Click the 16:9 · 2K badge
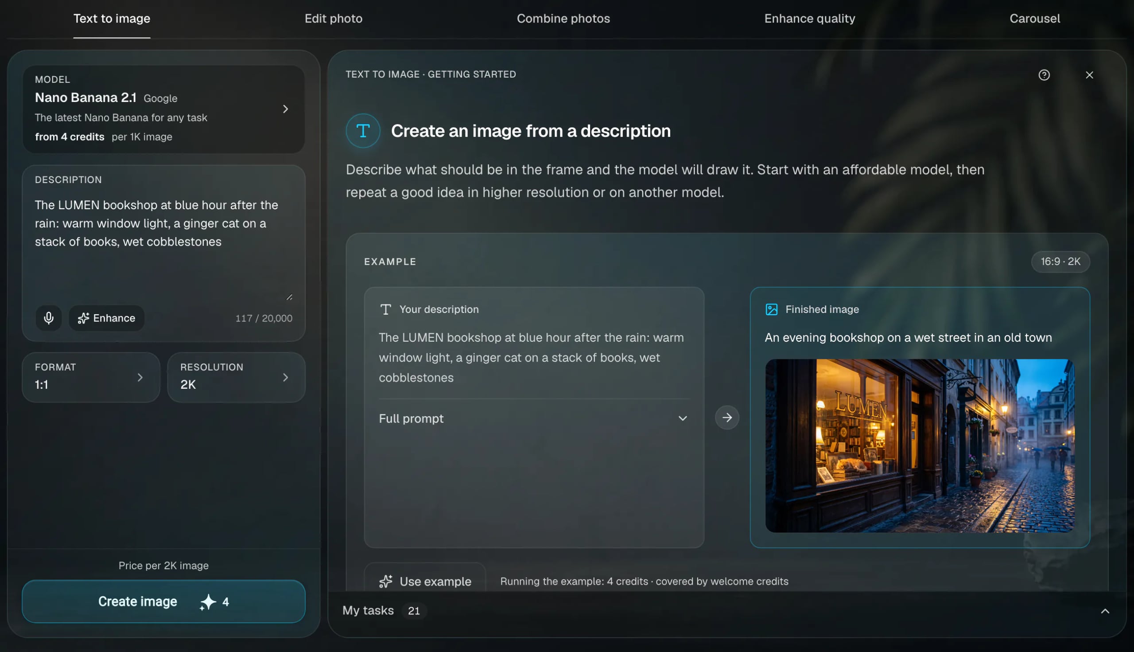 [1060, 262]
